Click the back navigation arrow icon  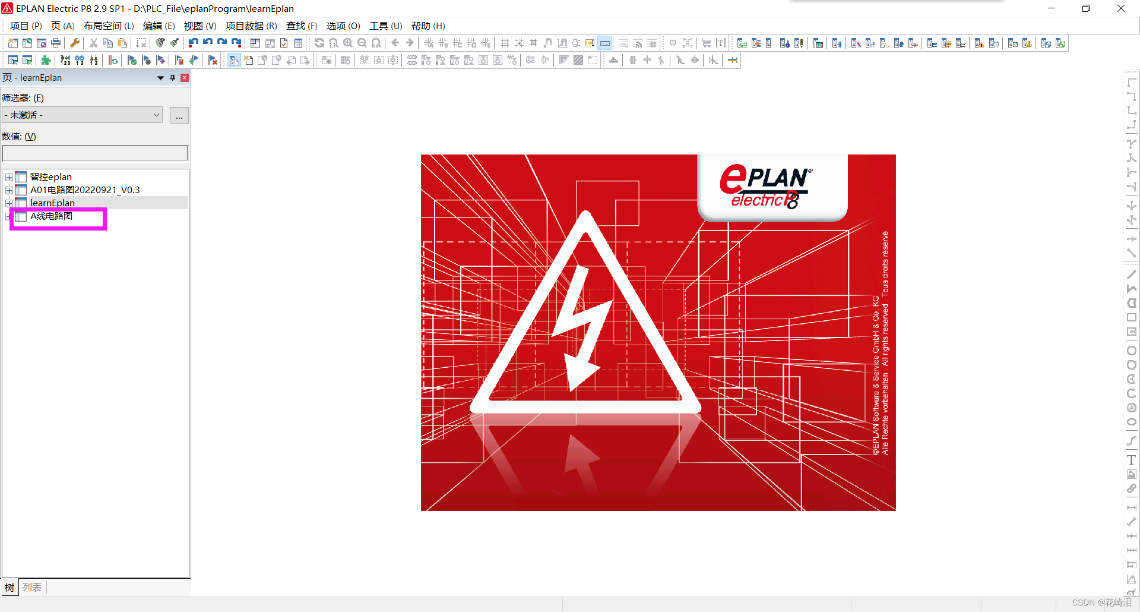coord(395,43)
